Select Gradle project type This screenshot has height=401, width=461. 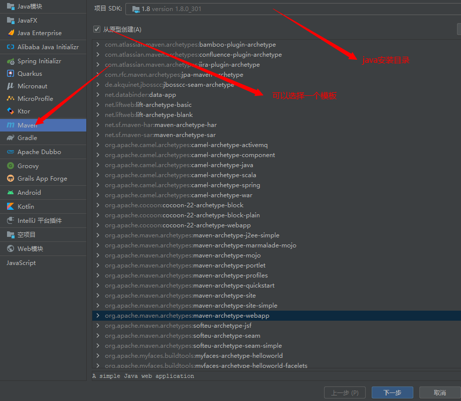point(43,138)
